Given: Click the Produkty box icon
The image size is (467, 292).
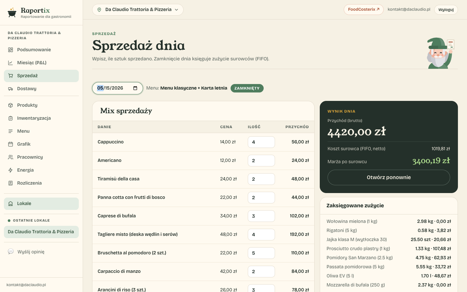Looking at the screenshot, I should pos(11,105).
